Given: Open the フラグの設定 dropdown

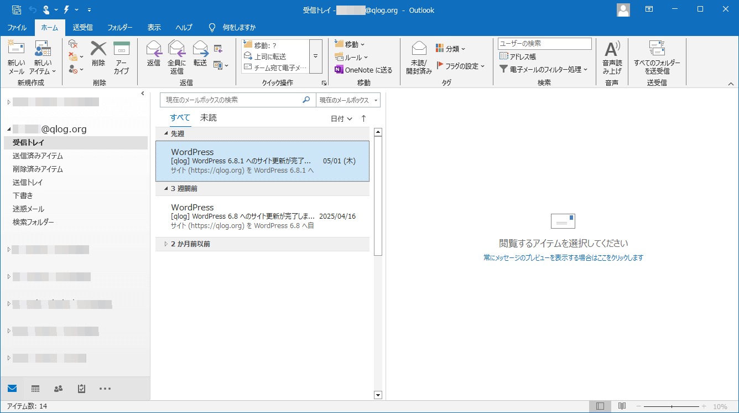Looking at the screenshot, I should pyautogui.click(x=461, y=66).
